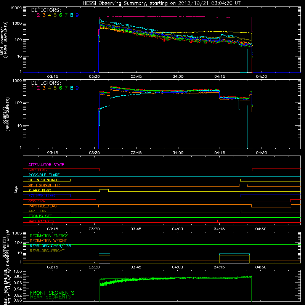Click 03:15 tick under the decimation panel
305x305 pixels.
point(53,267)
